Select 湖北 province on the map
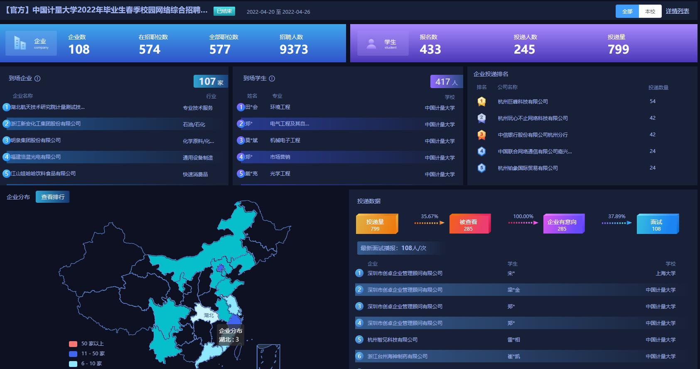The height and width of the screenshot is (369, 700). (x=205, y=314)
